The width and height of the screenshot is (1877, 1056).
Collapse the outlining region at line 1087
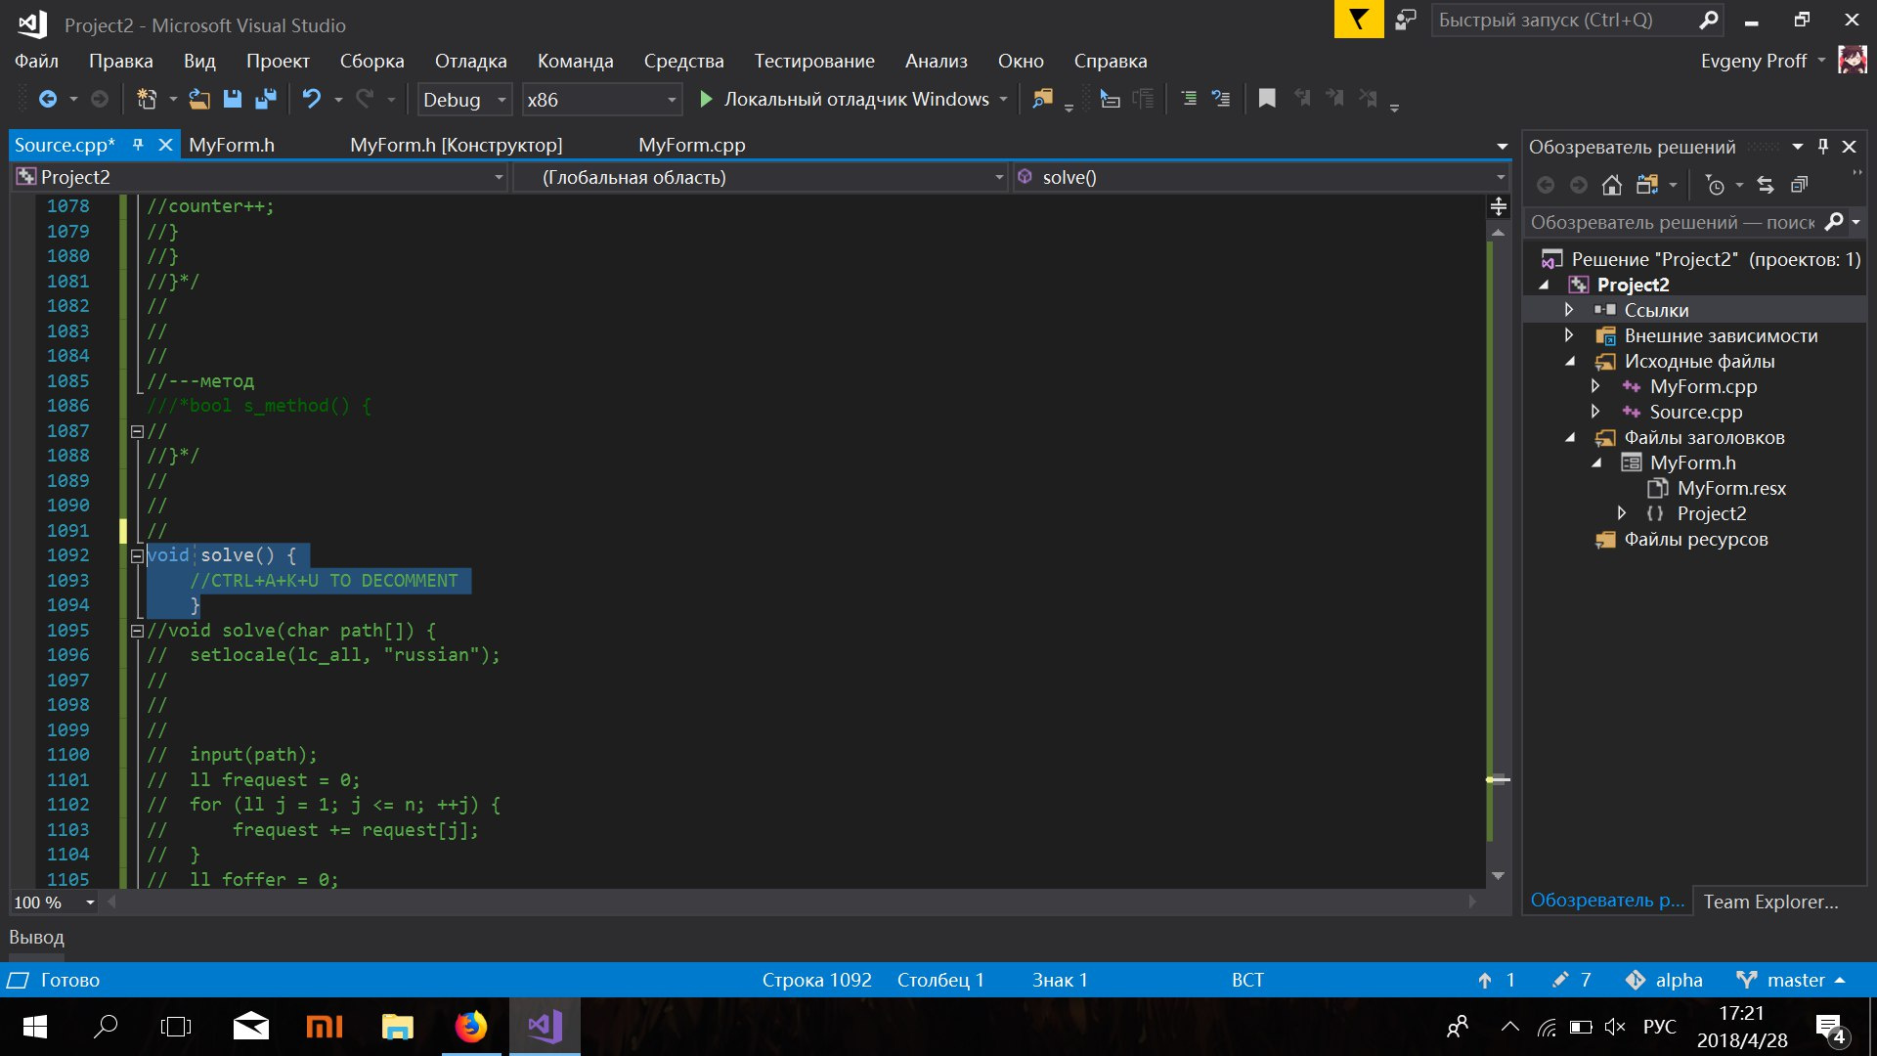point(137,431)
